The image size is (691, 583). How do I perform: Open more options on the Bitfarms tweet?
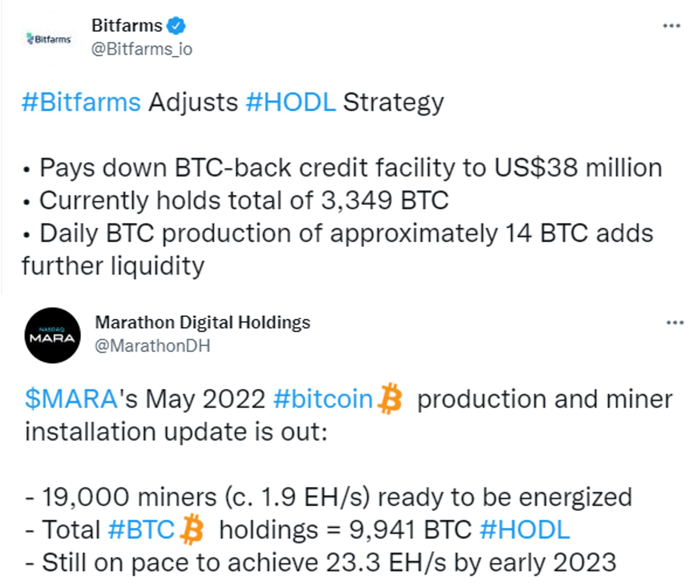[672, 26]
